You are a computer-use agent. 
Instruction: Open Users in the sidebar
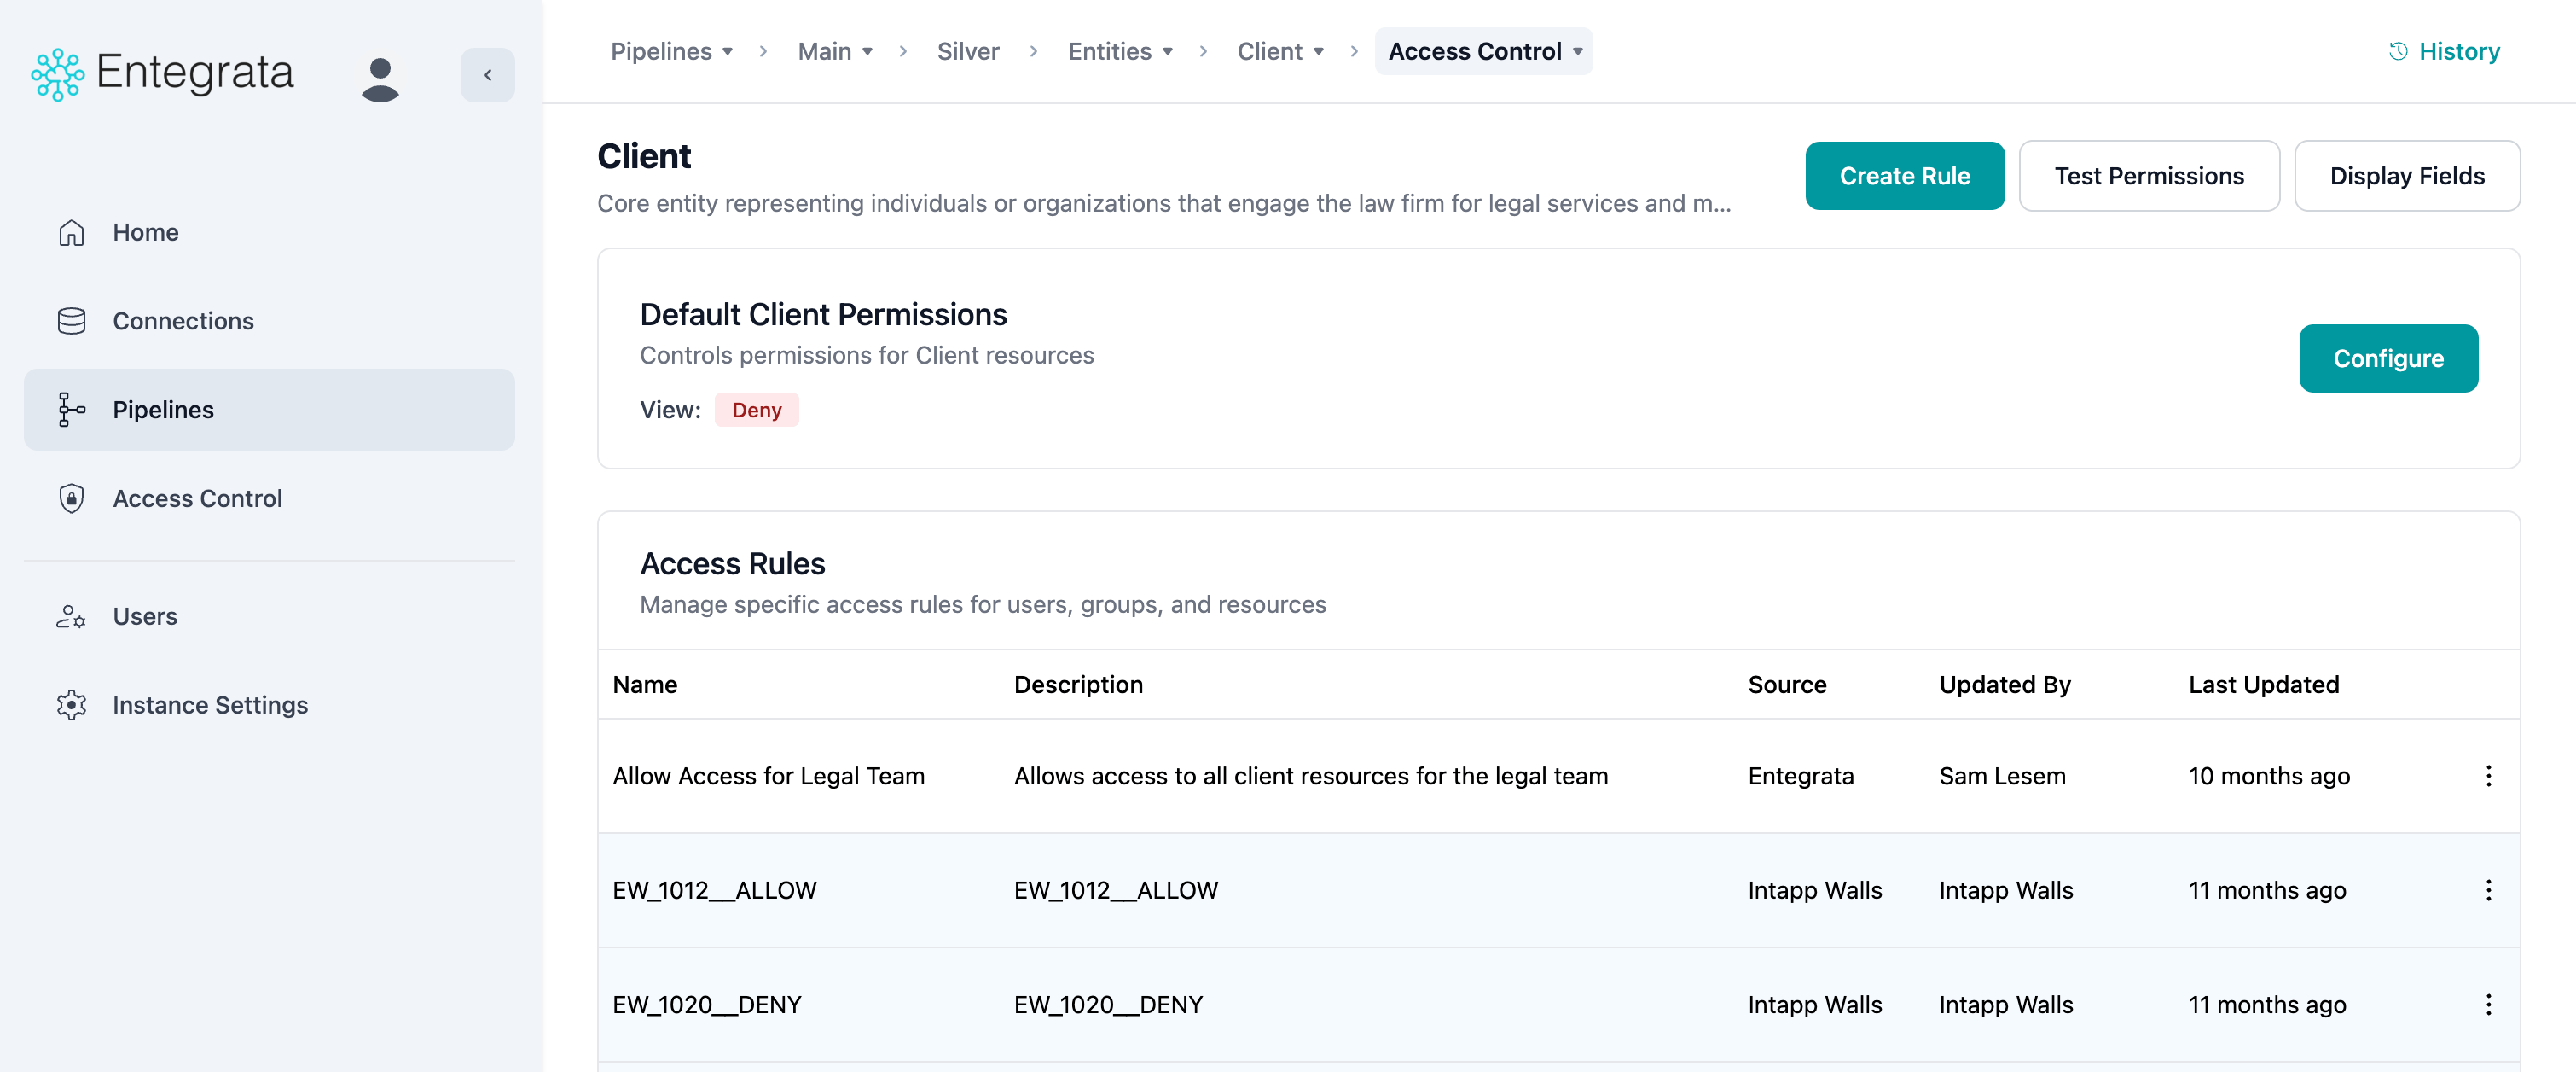[269, 616]
